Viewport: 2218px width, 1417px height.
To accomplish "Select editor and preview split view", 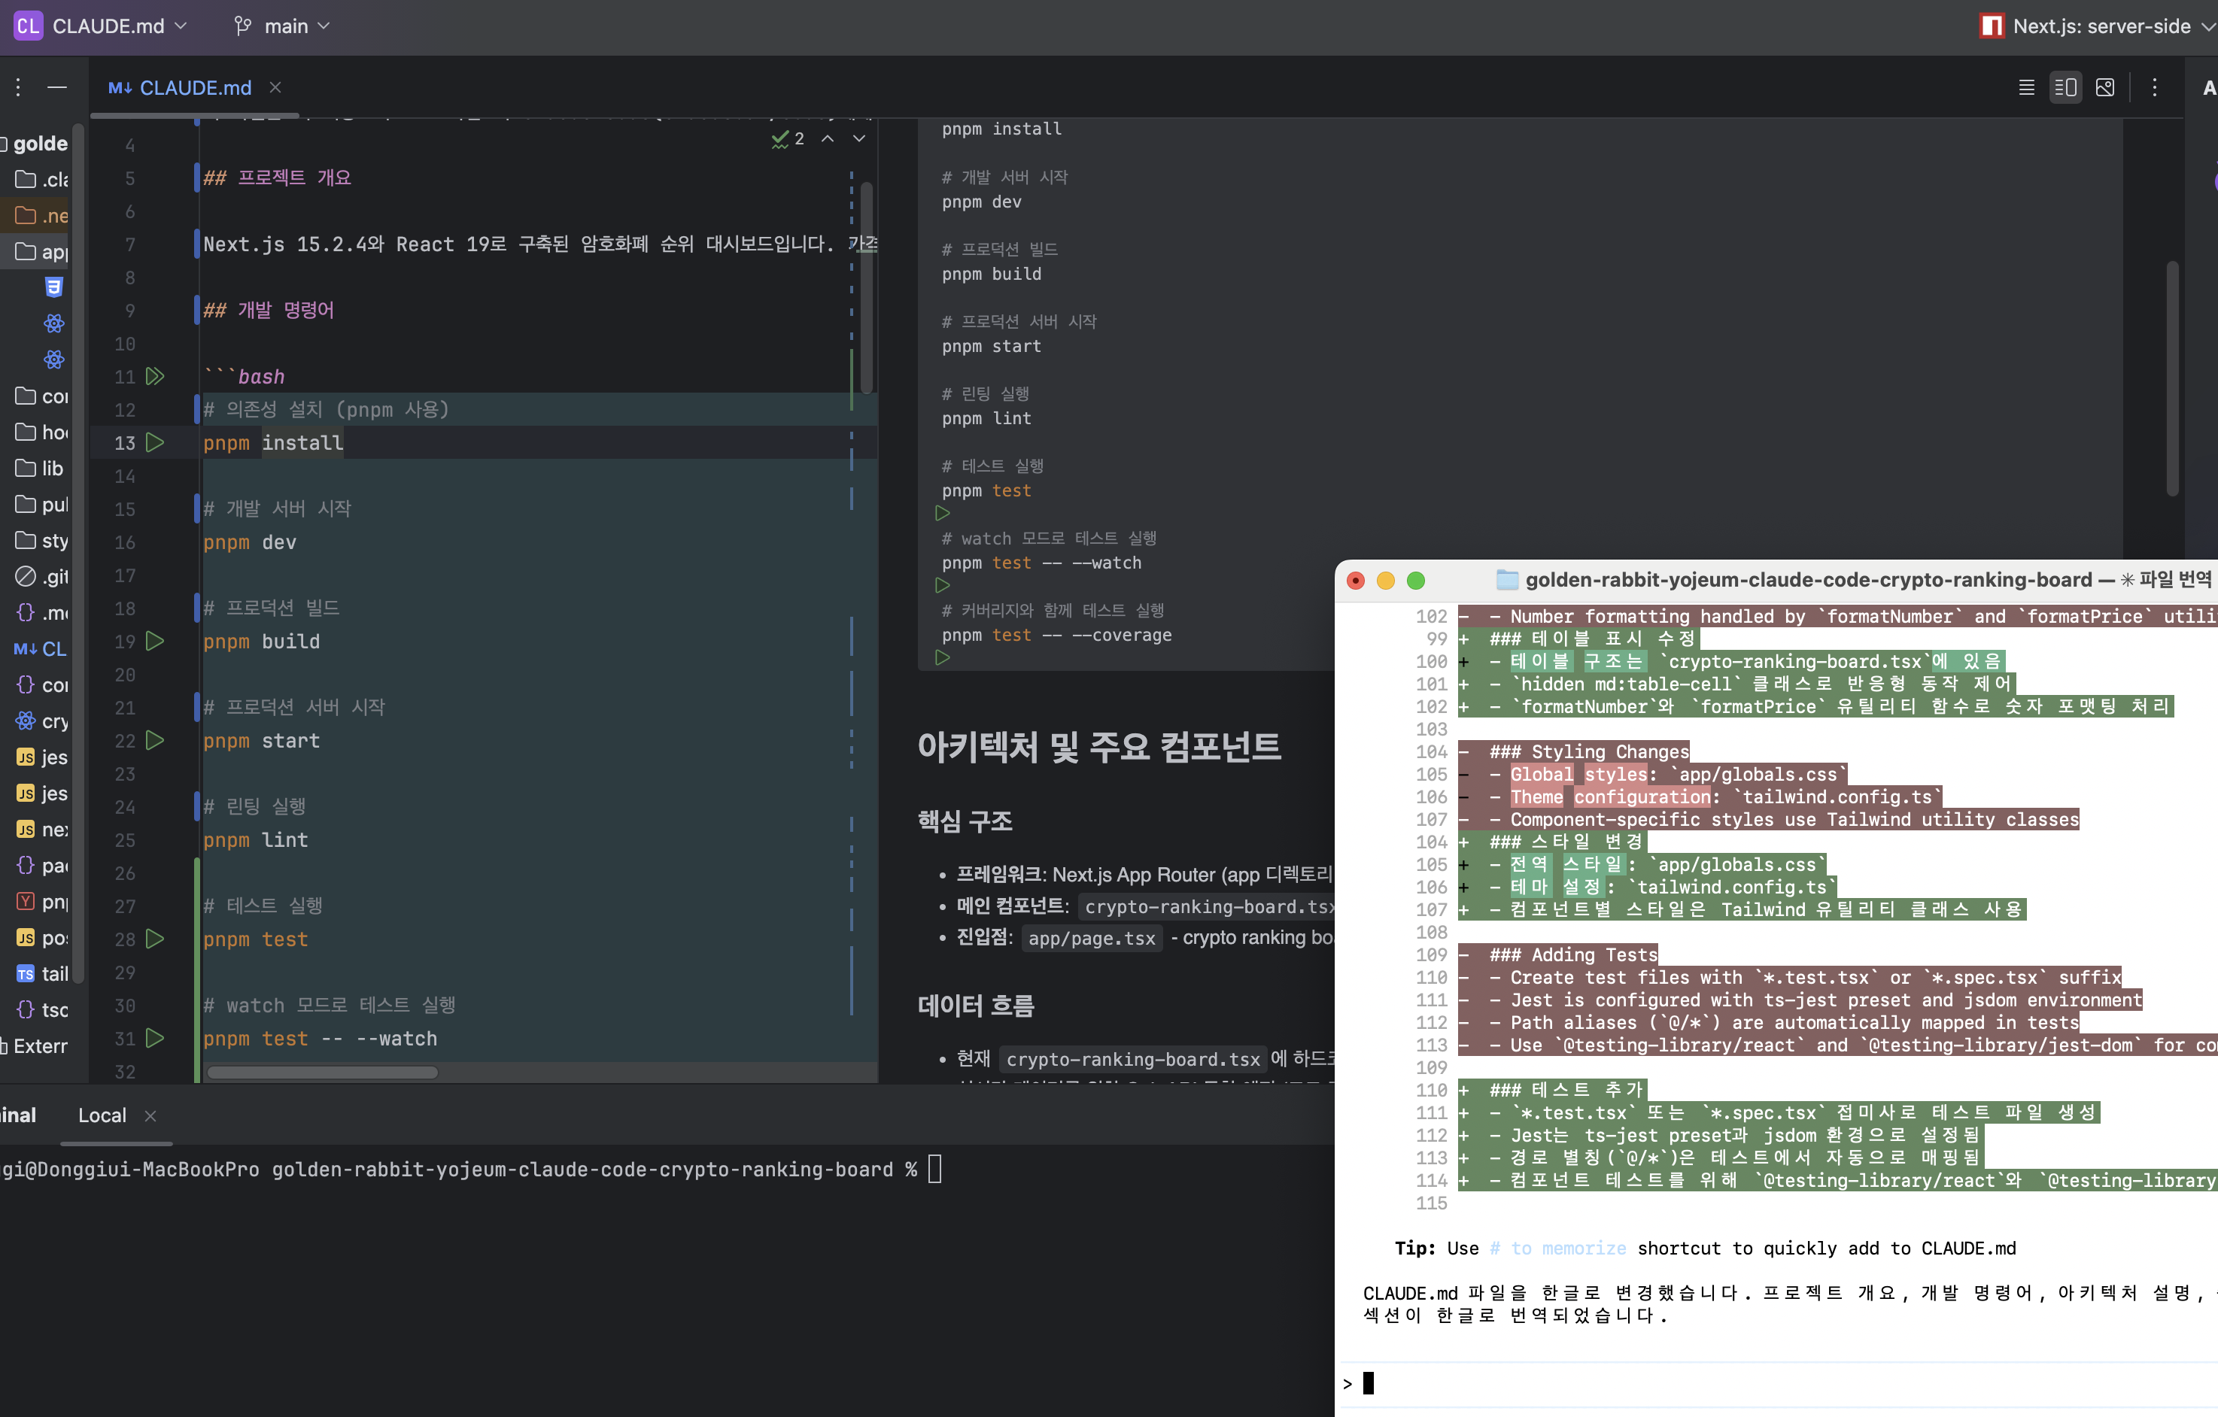I will pos(2065,87).
